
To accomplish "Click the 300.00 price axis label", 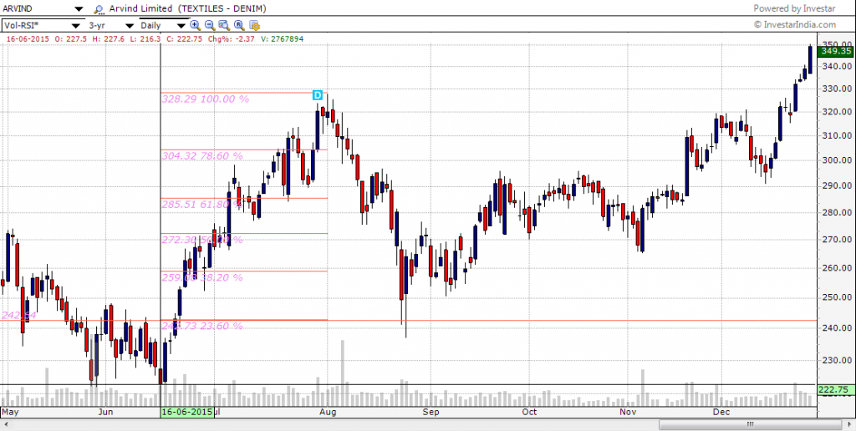I will point(836,160).
